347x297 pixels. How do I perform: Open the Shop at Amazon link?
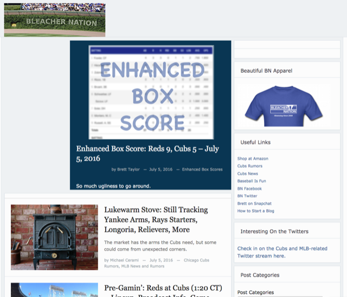(x=253, y=159)
